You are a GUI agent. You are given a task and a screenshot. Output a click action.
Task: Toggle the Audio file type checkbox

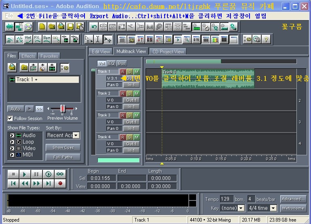click(12, 135)
